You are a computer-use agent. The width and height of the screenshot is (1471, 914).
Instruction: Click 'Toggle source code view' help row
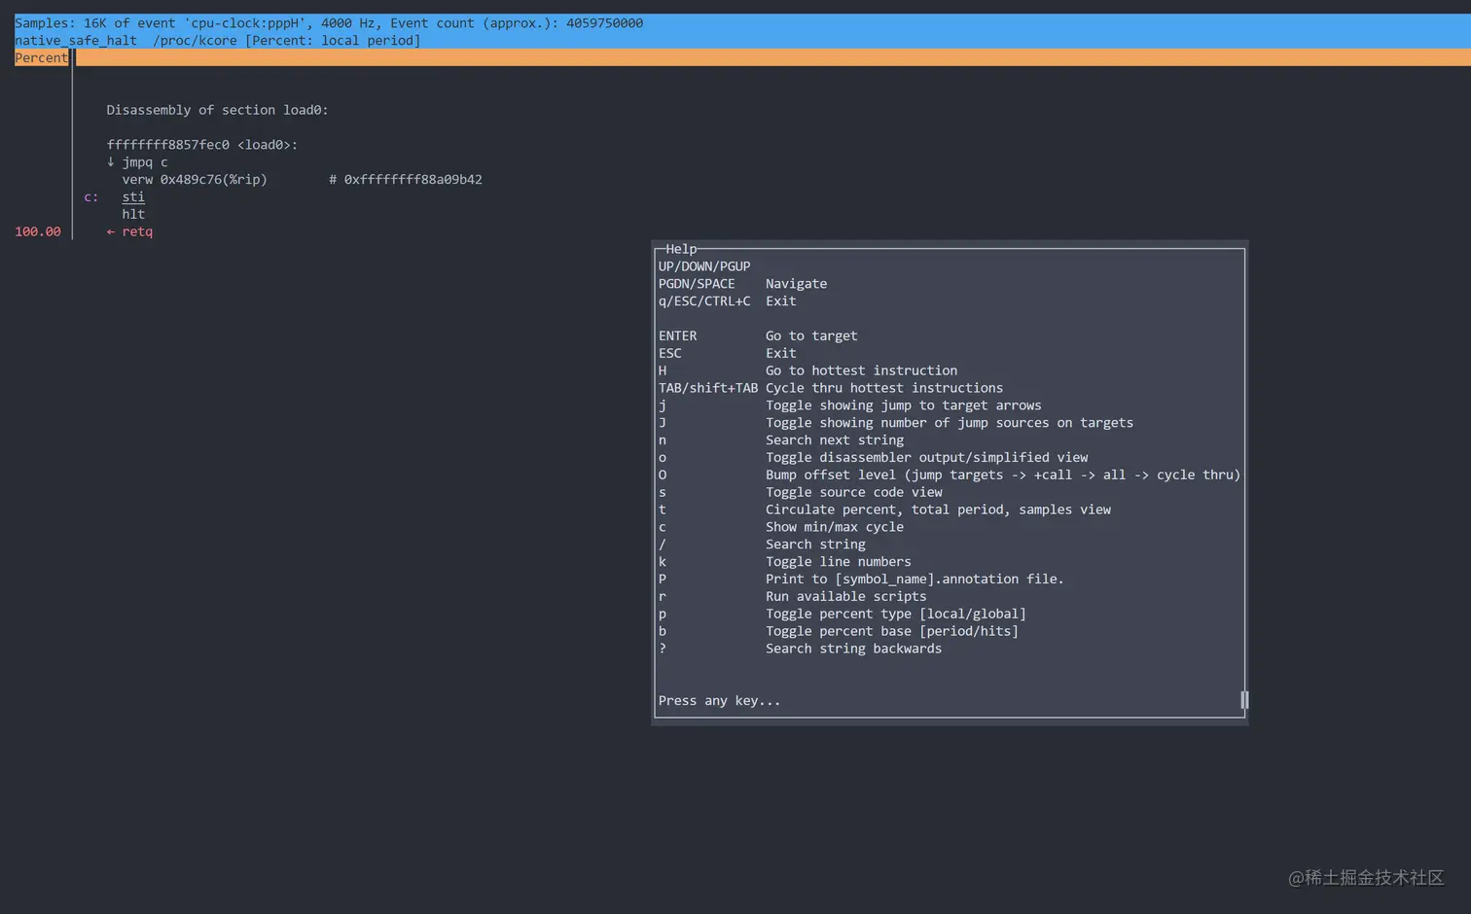[x=801, y=494]
